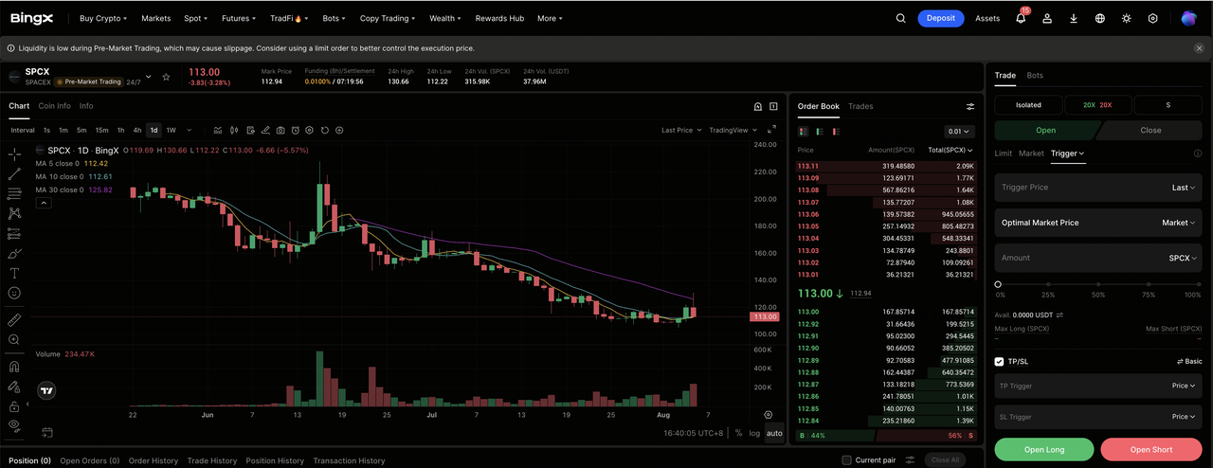Open TradingView chart type dropdown
This screenshot has width=1213, height=468.
[732, 130]
